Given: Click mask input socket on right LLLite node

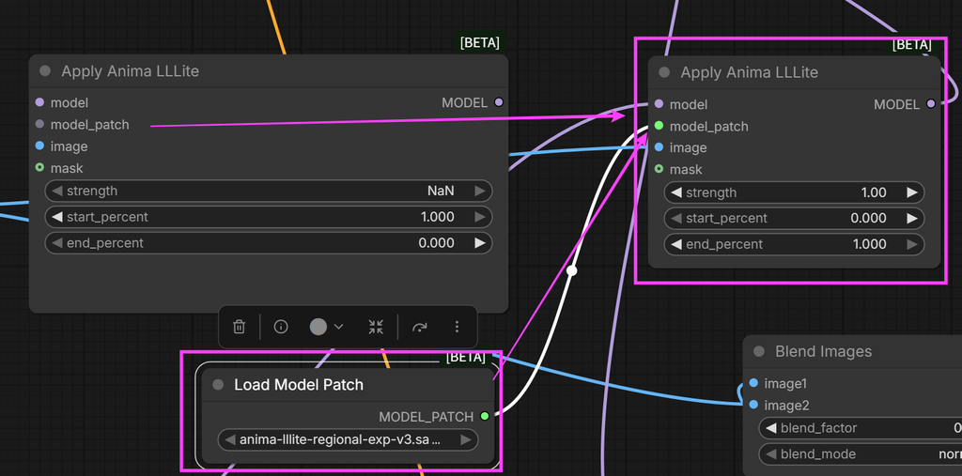Looking at the screenshot, I should point(659,169).
